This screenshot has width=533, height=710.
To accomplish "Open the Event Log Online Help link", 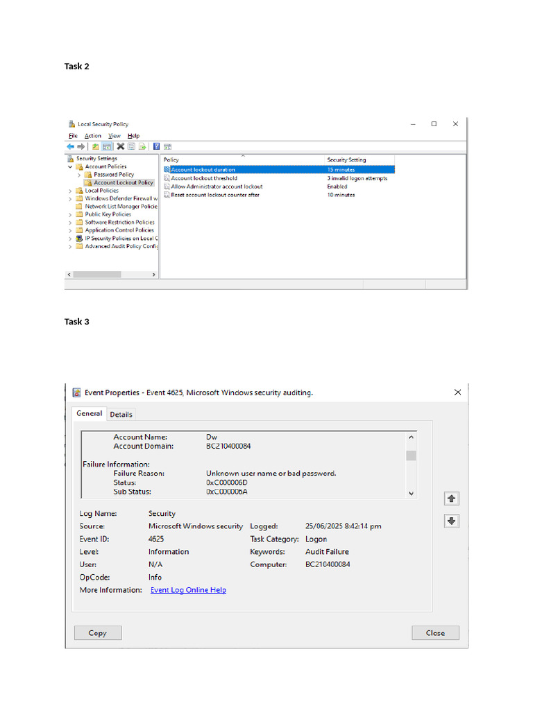I will click(x=188, y=590).
